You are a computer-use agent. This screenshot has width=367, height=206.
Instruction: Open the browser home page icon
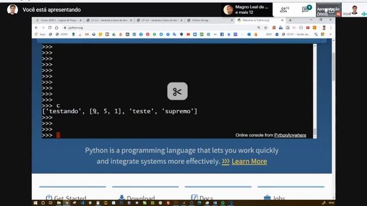pos(56,27)
